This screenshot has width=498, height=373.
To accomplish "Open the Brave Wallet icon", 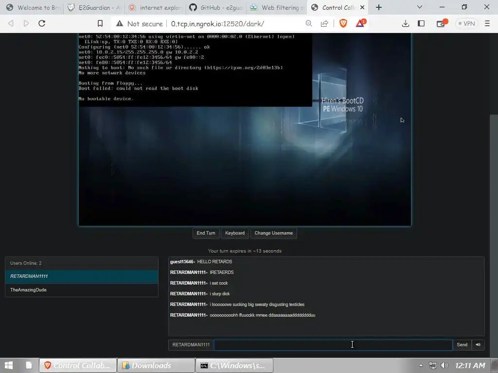I will pos(441,23).
